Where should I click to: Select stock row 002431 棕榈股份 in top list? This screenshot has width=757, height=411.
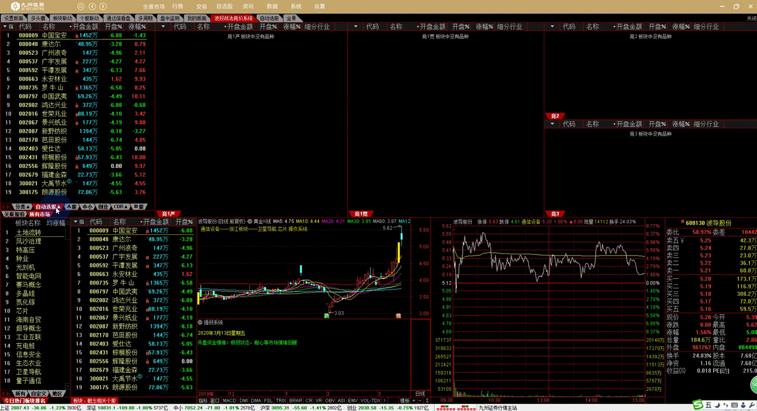(77, 157)
